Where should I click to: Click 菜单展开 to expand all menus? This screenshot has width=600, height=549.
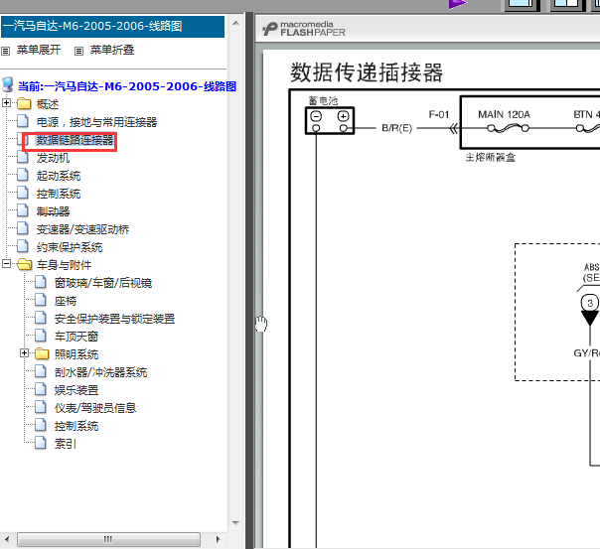39,50
